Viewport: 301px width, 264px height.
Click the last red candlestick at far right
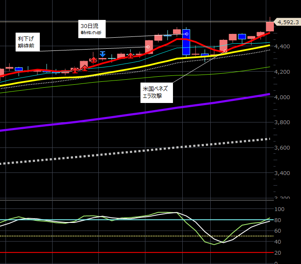coord(270,26)
